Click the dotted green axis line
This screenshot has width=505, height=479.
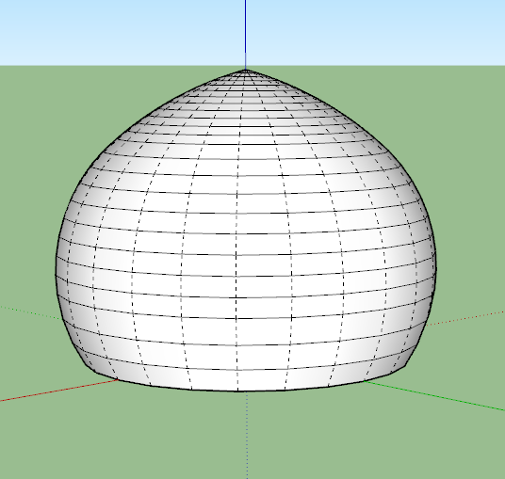[30, 312]
